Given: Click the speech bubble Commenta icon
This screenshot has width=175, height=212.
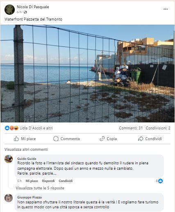Looking at the screenshot, I should (56, 139).
